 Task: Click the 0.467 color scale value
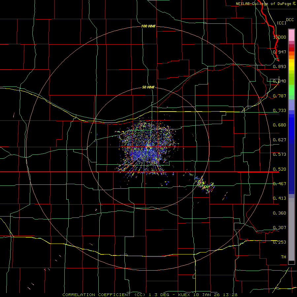pyautogui.click(x=280, y=184)
